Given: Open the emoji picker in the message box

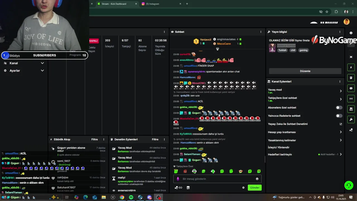Looking at the screenshot, I should click(x=257, y=179).
